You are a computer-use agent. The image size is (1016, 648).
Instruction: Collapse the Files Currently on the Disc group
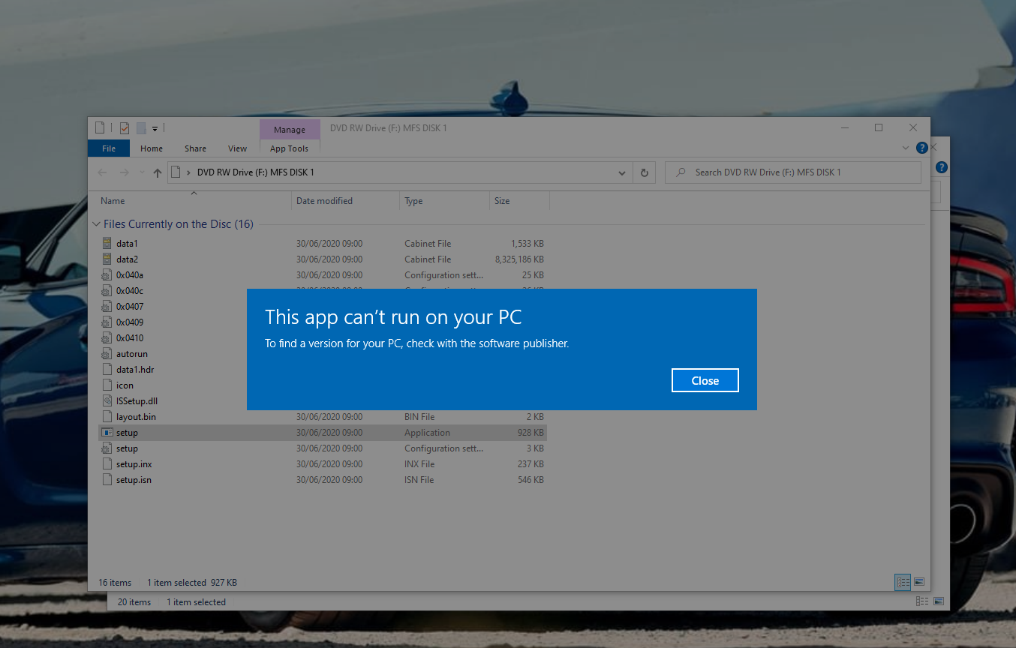coord(96,224)
